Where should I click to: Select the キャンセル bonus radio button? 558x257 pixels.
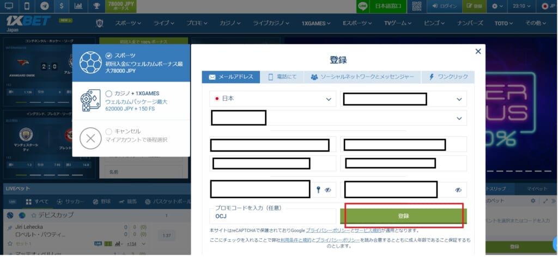(x=109, y=131)
